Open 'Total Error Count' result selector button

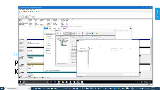(74, 62)
